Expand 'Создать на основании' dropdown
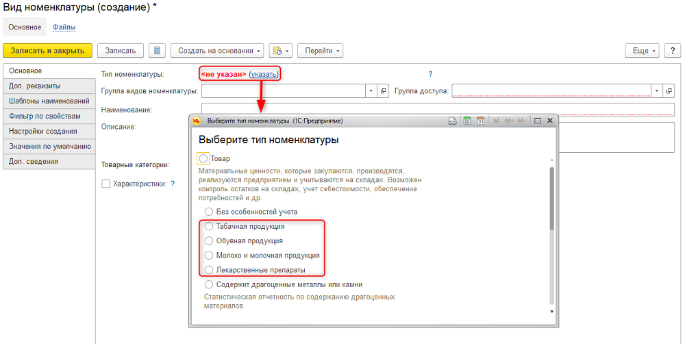 coord(217,51)
